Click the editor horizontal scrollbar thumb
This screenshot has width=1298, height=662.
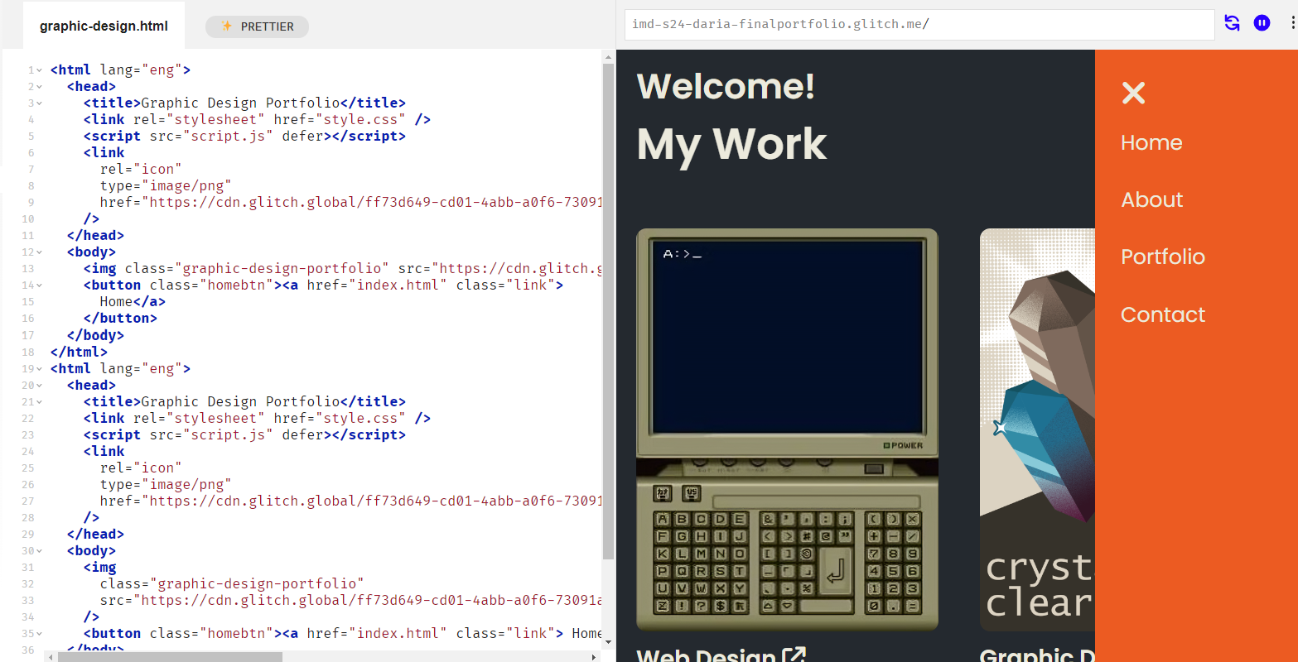(x=170, y=657)
